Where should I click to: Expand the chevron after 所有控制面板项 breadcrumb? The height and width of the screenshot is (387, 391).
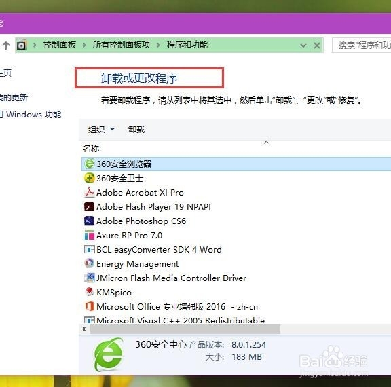pos(158,45)
